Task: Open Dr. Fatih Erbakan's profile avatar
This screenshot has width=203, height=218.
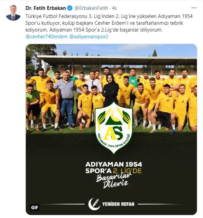Action: 13,13
